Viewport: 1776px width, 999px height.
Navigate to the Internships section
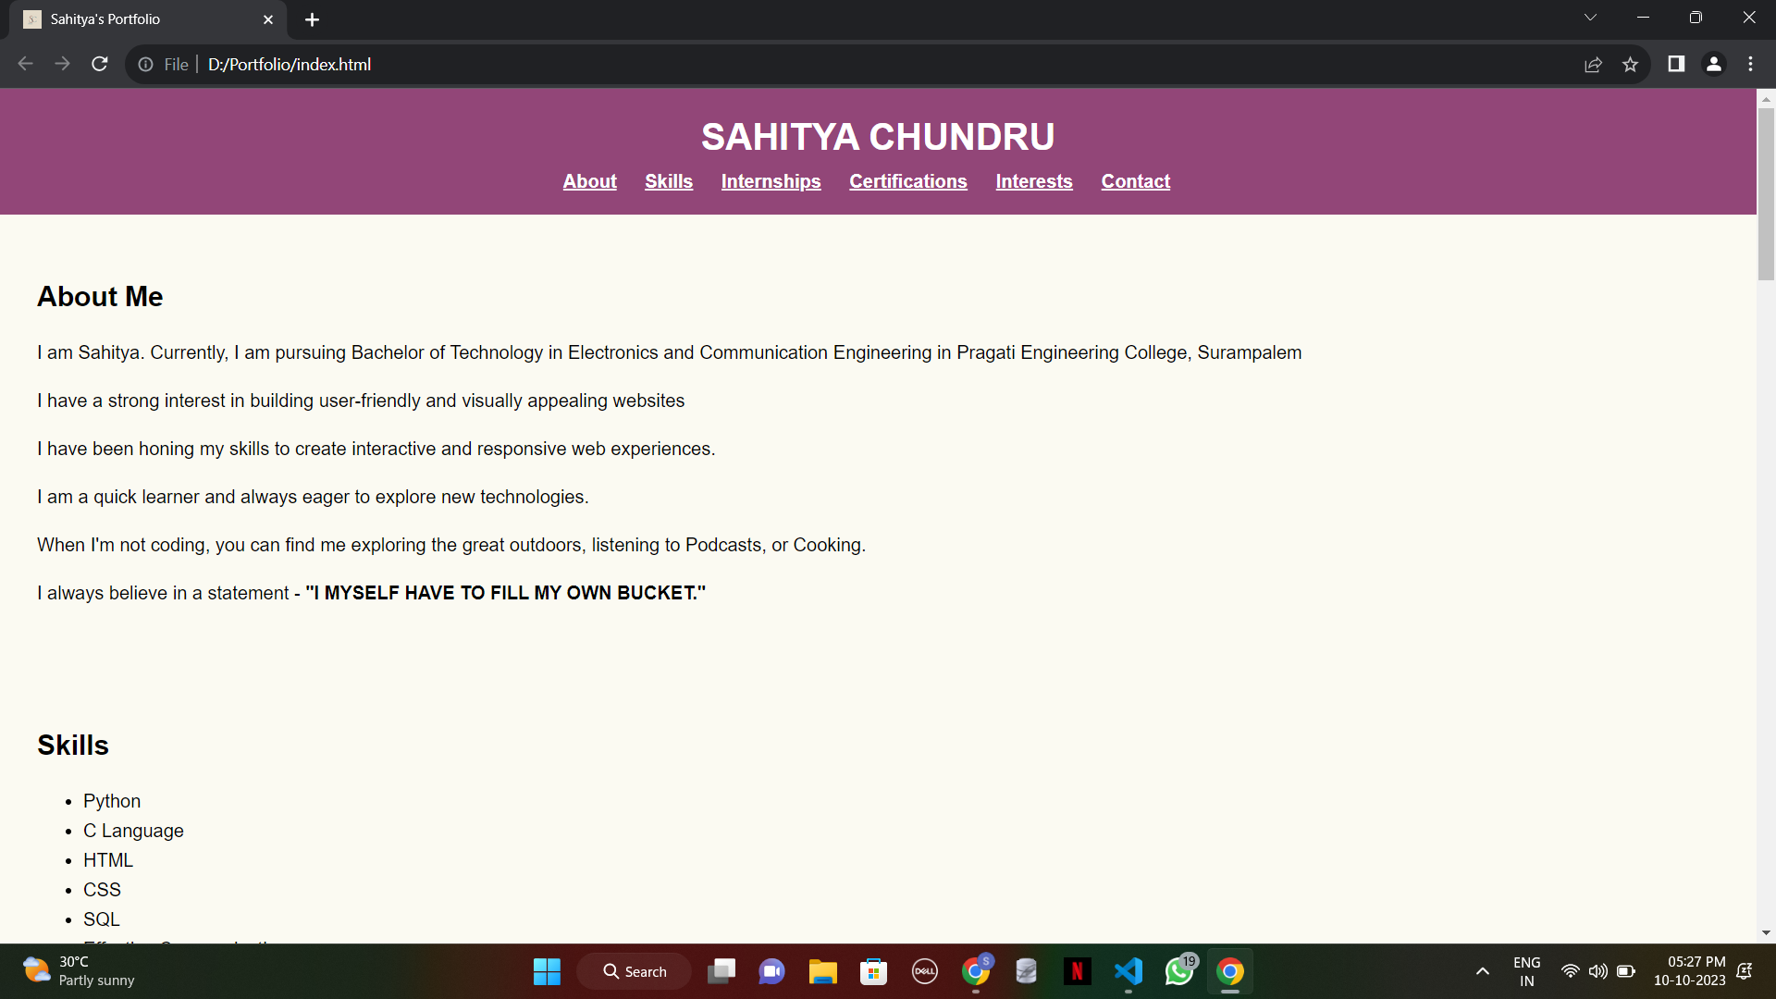click(x=771, y=181)
